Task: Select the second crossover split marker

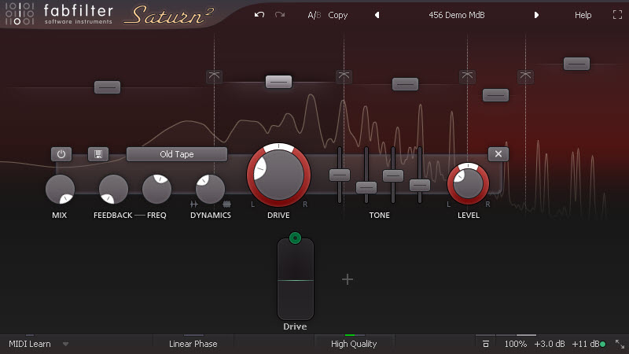Action: 344,76
